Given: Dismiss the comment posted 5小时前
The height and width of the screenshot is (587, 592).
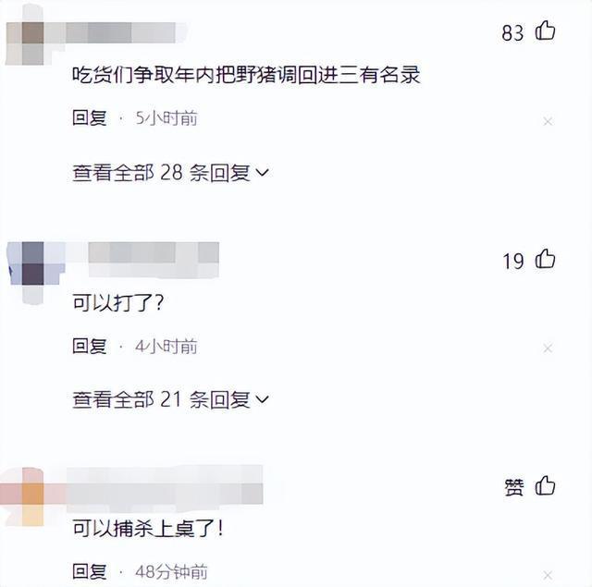Looking at the screenshot, I should pos(548,121).
